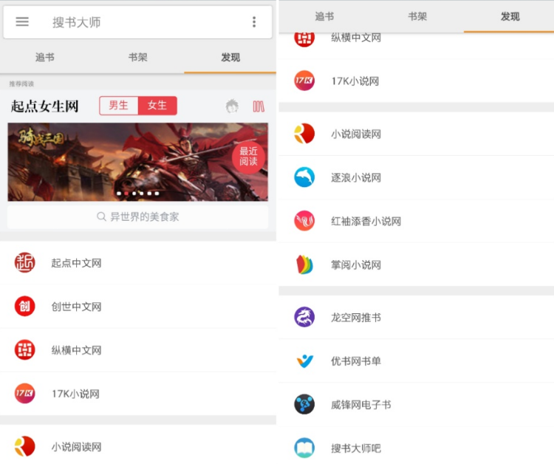This screenshot has width=554, height=464.
Task: Open 小说阅读网 text in left screen
Action: click(x=76, y=447)
